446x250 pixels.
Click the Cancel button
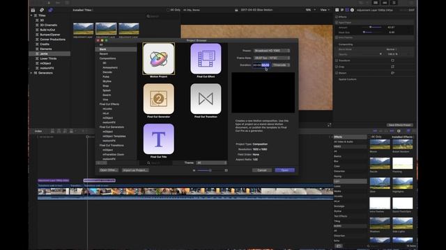[262, 170]
